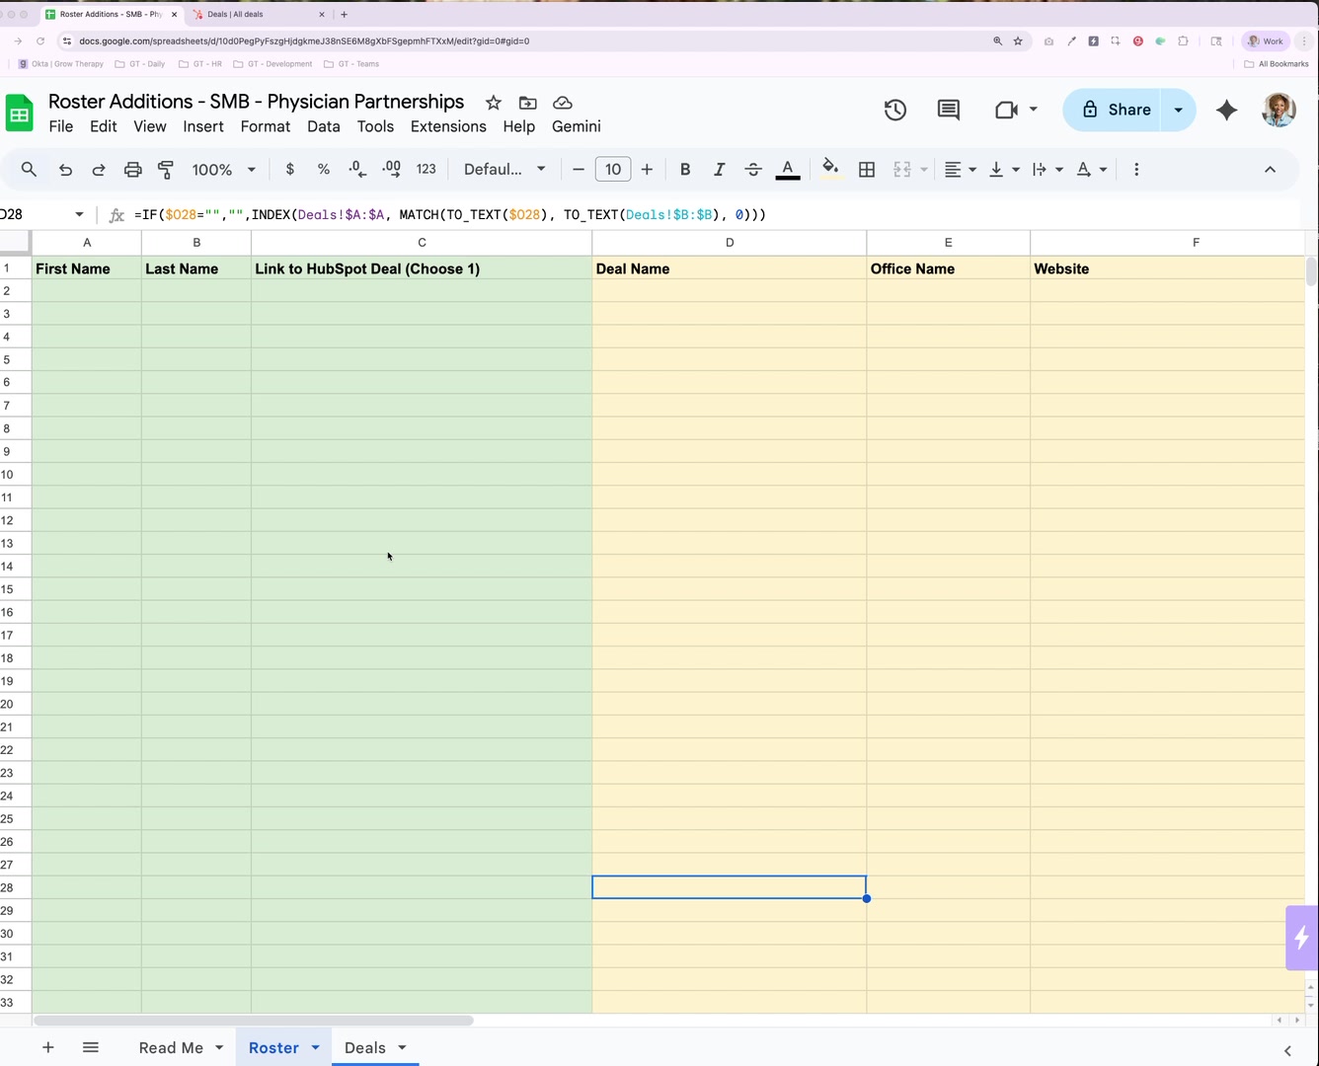Click the Gemini sparkle icon

click(1226, 110)
